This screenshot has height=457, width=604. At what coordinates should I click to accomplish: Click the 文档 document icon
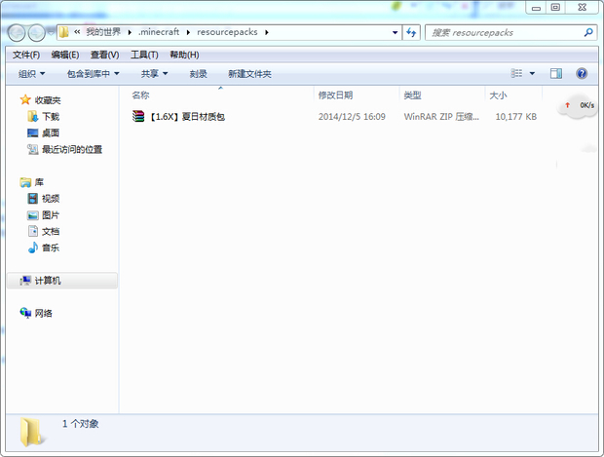point(33,231)
